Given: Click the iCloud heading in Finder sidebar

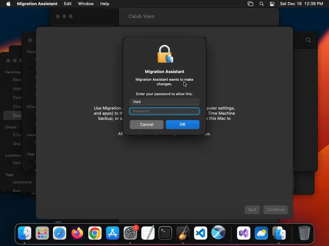Looking at the screenshot, I should (x=11, y=127).
